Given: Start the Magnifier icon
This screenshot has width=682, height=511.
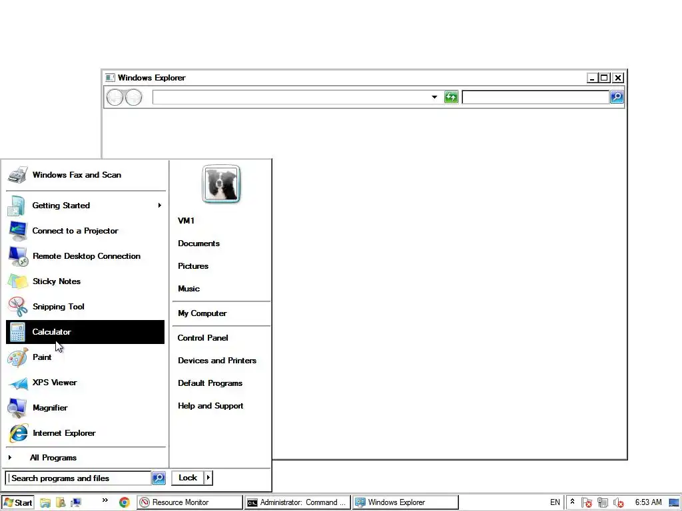Looking at the screenshot, I should coord(18,408).
